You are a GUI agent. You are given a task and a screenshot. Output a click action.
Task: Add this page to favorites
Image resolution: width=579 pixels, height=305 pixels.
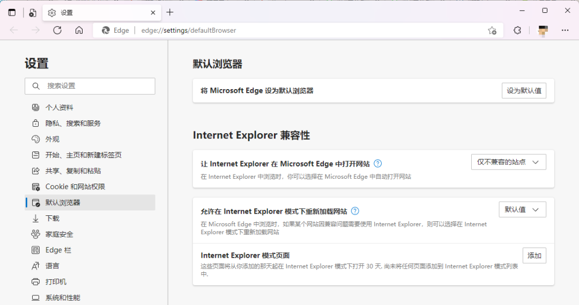pos(492,30)
